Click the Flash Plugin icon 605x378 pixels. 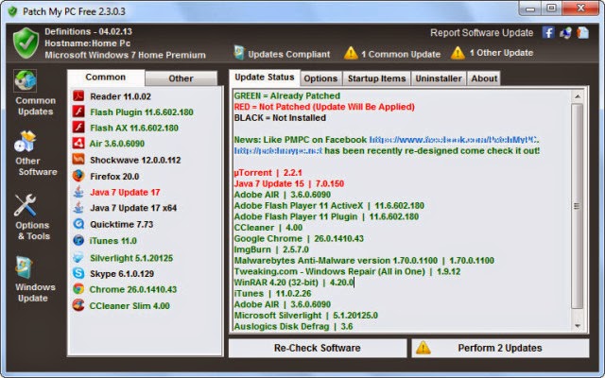[x=78, y=112]
